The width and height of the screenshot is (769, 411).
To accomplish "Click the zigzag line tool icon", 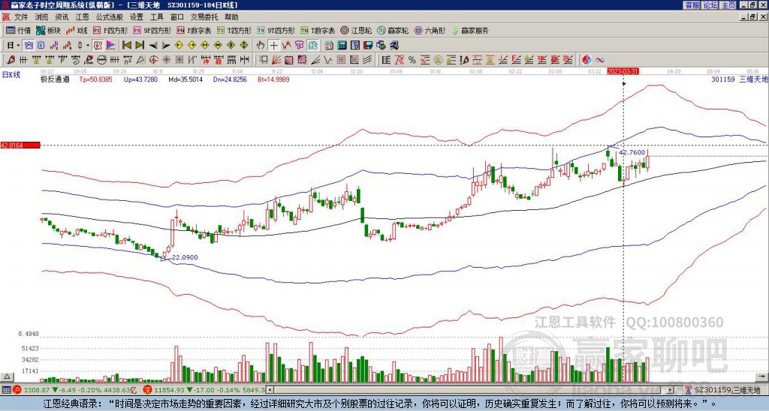I will [x=286, y=46].
